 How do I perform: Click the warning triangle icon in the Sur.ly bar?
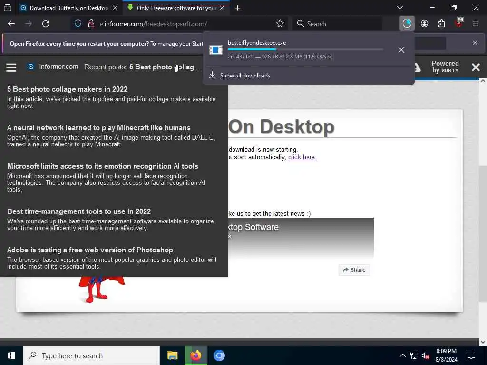[417, 67]
